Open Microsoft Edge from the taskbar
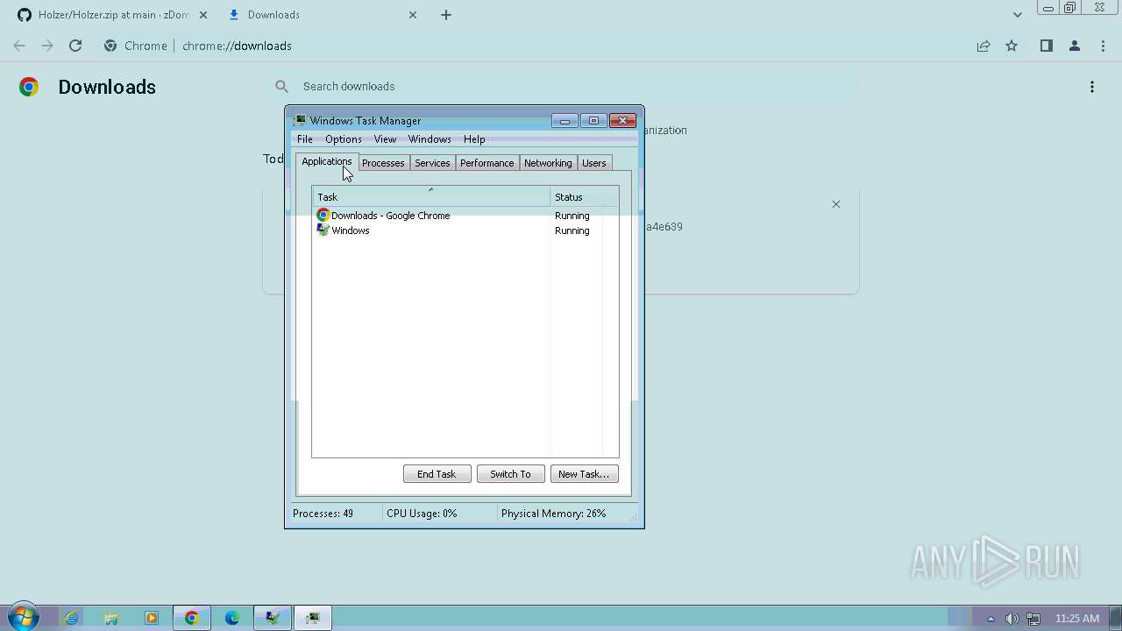Image resolution: width=1122 pixels, height=631 pixels. (x=232, y=618)
